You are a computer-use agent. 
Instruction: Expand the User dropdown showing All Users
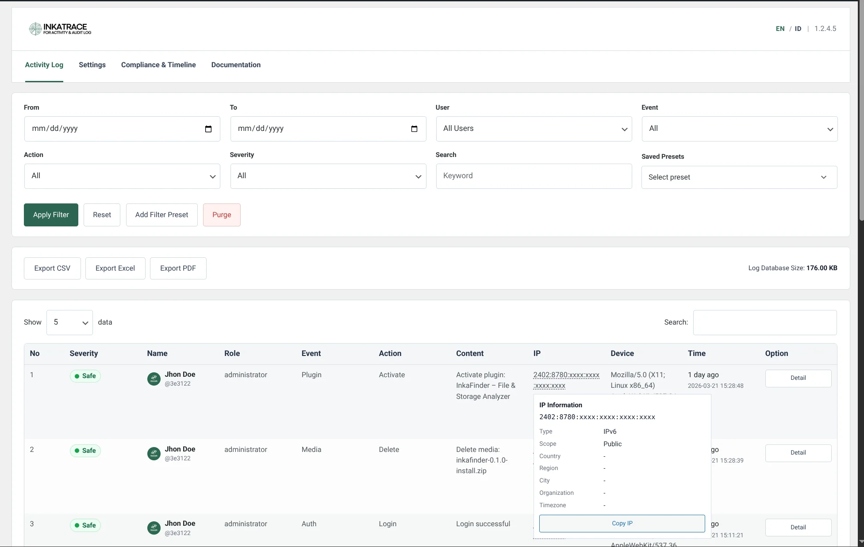pos(534,129)
